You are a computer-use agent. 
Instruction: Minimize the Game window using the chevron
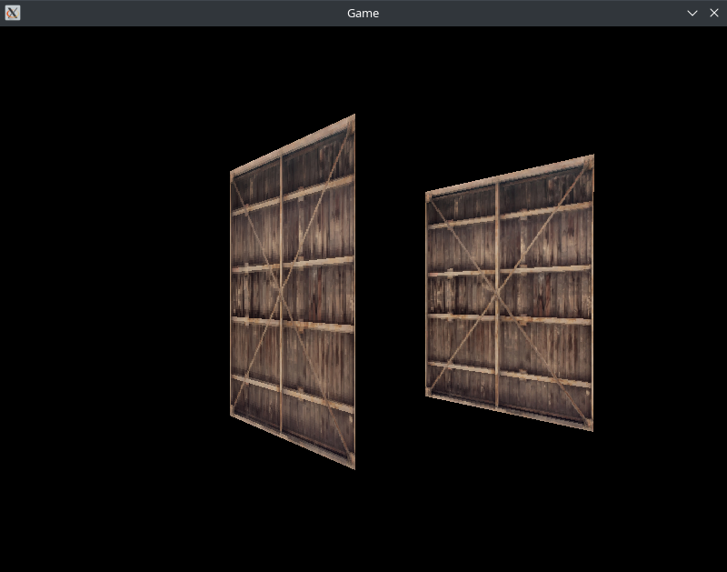pyautogui.click(x=692, y=13)
